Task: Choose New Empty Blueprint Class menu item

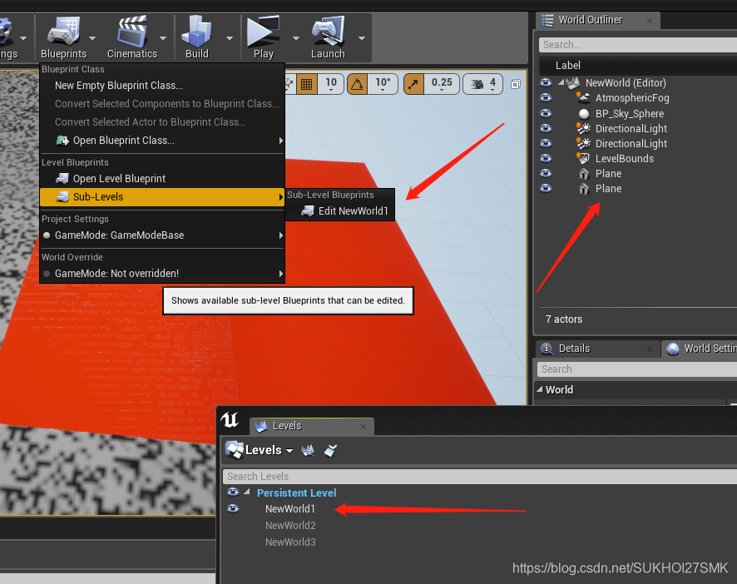Action: tap(163, 86)
